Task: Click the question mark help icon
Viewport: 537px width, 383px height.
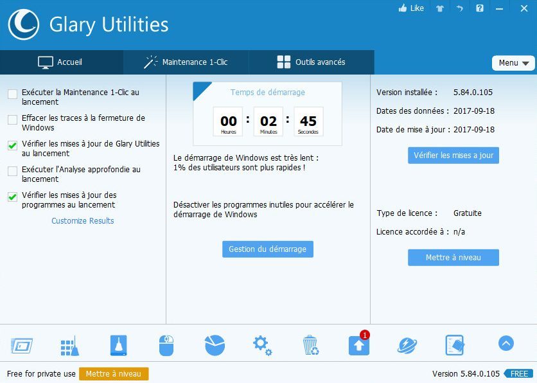Action: pos(480,8)
